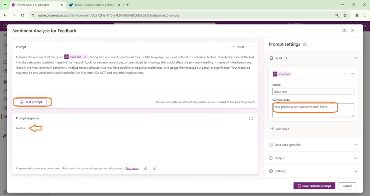The width and height of the screenshot is (370, 196).
Task: Switch to Topics - Copilot browser tab
Action: click(x=93, y=5)
